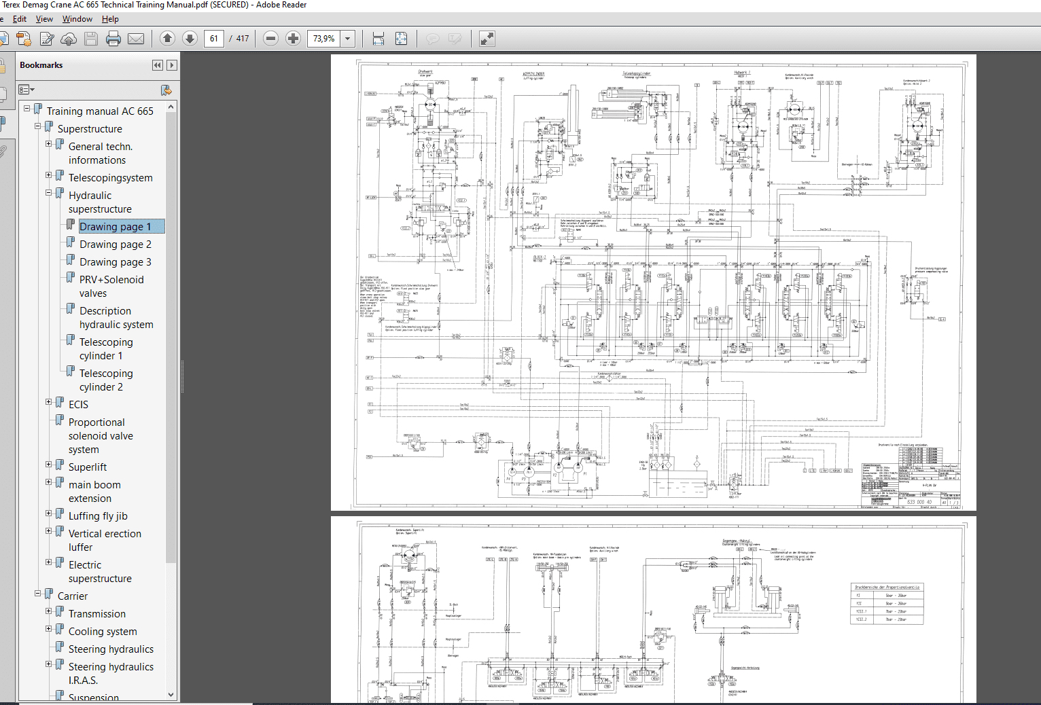The width and height of the screenshot is (1041, 705).
Task: Expand the Transmission bookmark
Action: [x=48, y=611]
